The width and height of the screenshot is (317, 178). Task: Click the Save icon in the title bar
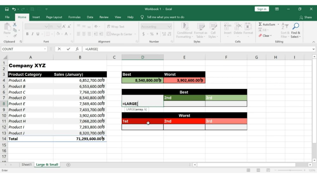(7, 9)
